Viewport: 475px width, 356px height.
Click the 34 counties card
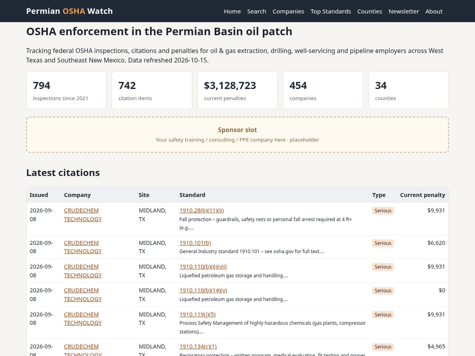[408, 90]
